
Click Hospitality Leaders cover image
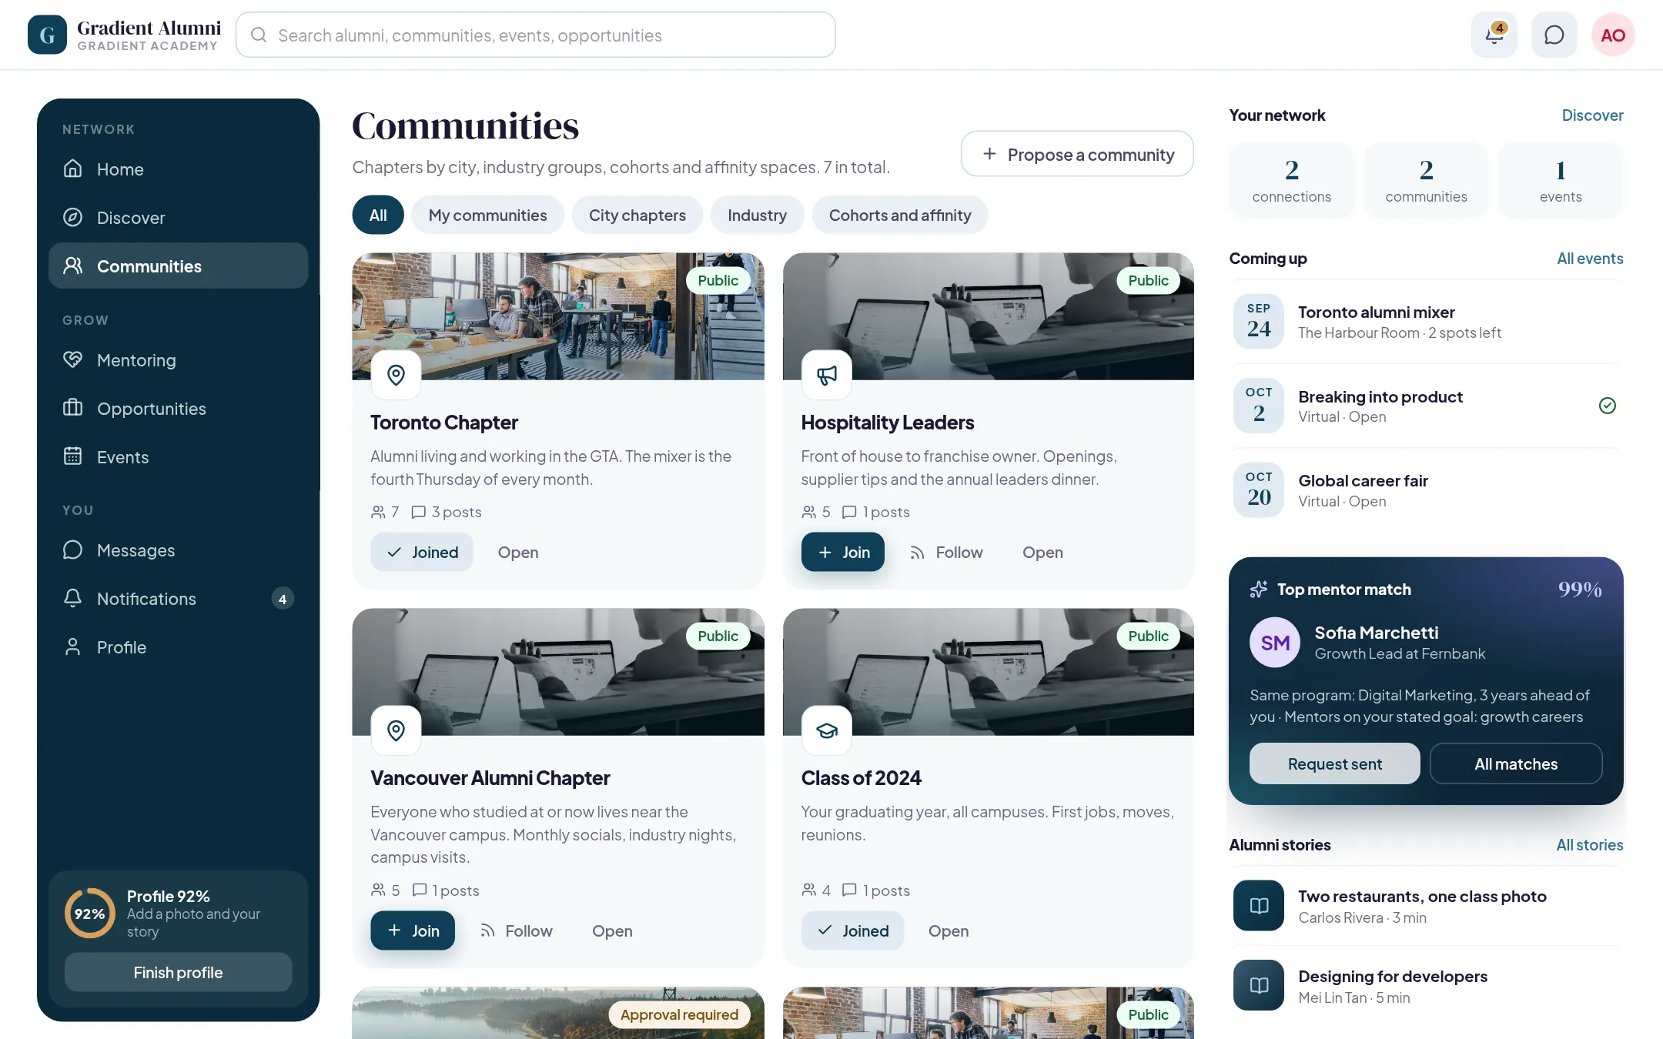point(989,316)
